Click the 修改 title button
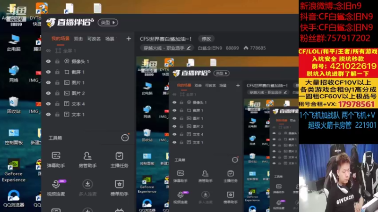This screenshot has height=212, width=378. click(206, 39)
